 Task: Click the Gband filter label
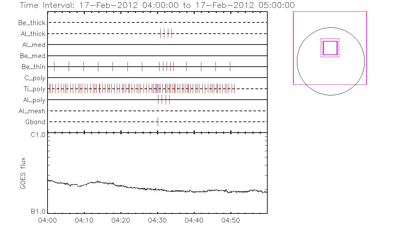pyautogui.click(x=35, y=122)
